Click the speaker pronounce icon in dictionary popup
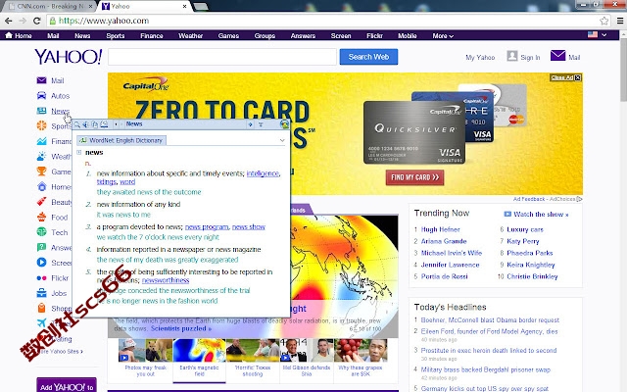Screen dimensions: 627x392 (85, 124)
